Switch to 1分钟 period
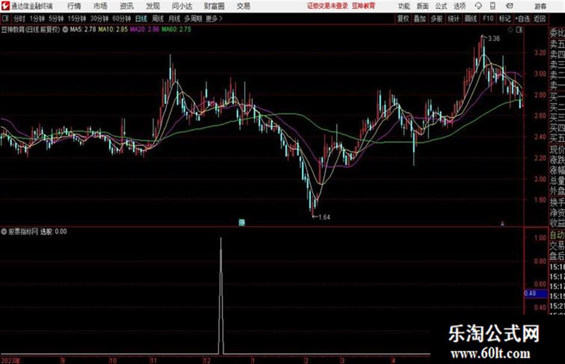Image resolution: width=565 pixels, height=364 pixels. click(x=37, y=19)
